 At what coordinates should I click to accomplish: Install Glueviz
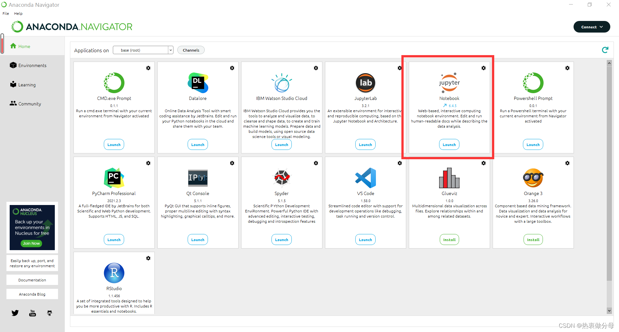coord(449,239)
